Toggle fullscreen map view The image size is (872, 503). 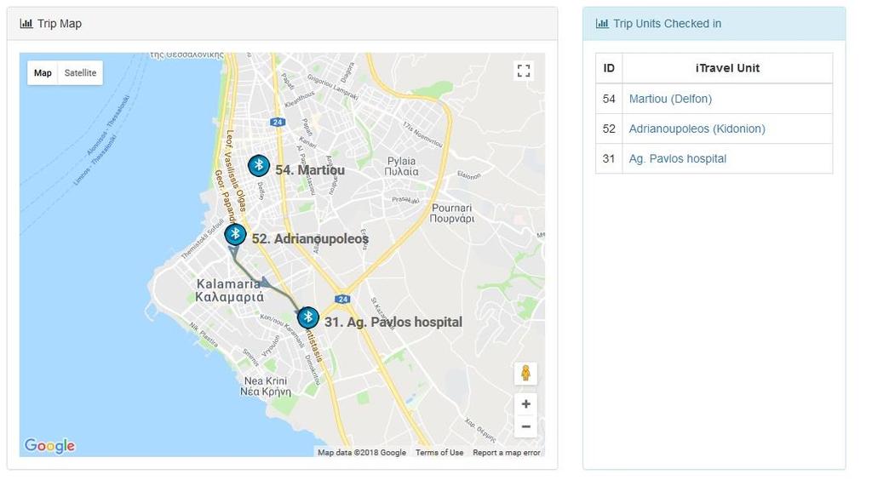click(x=524, y=71)
